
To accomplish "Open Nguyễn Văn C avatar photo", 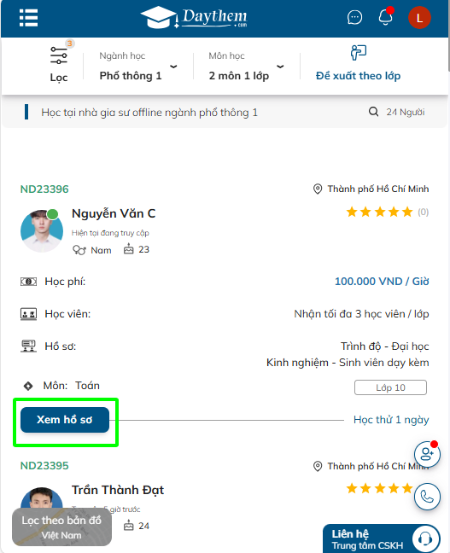I will coord(42,230).
